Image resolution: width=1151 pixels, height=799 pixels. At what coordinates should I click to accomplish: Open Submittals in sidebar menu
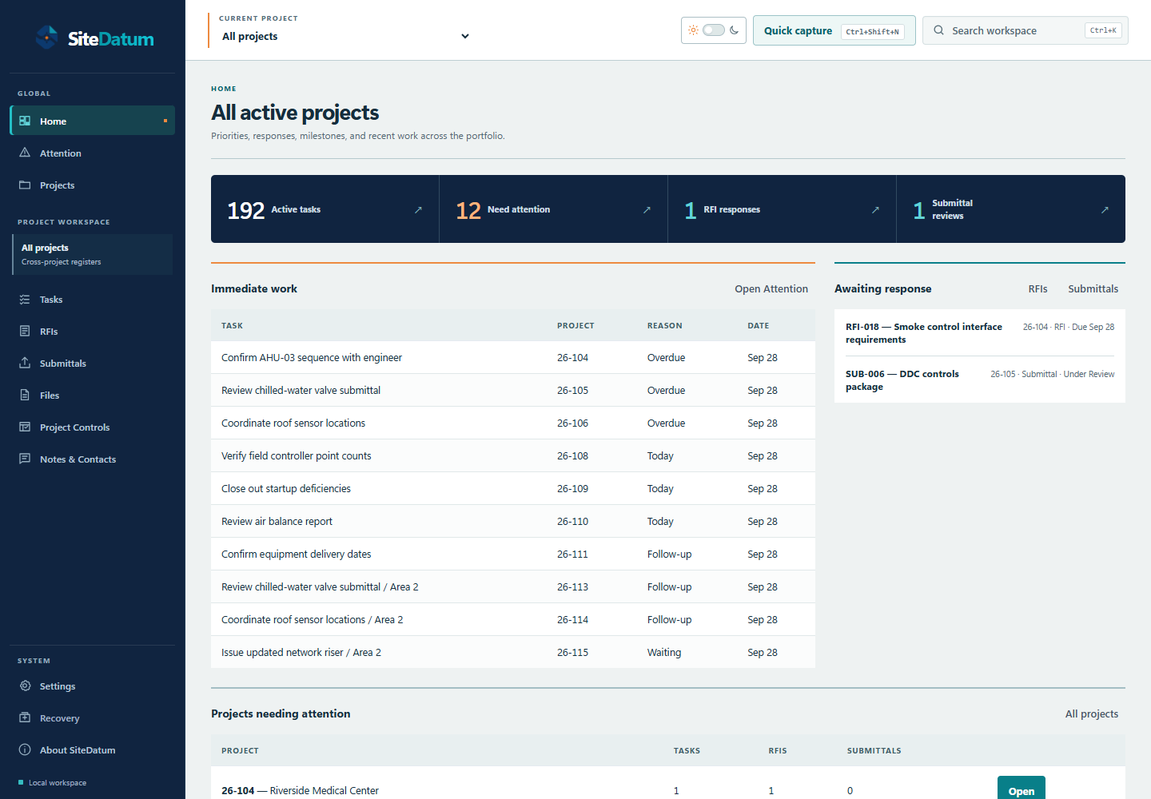(92, 363)
